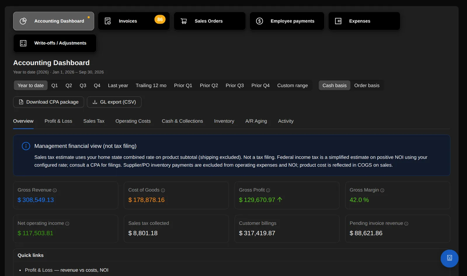Click the Net operating income info icon

coord(67,224)
